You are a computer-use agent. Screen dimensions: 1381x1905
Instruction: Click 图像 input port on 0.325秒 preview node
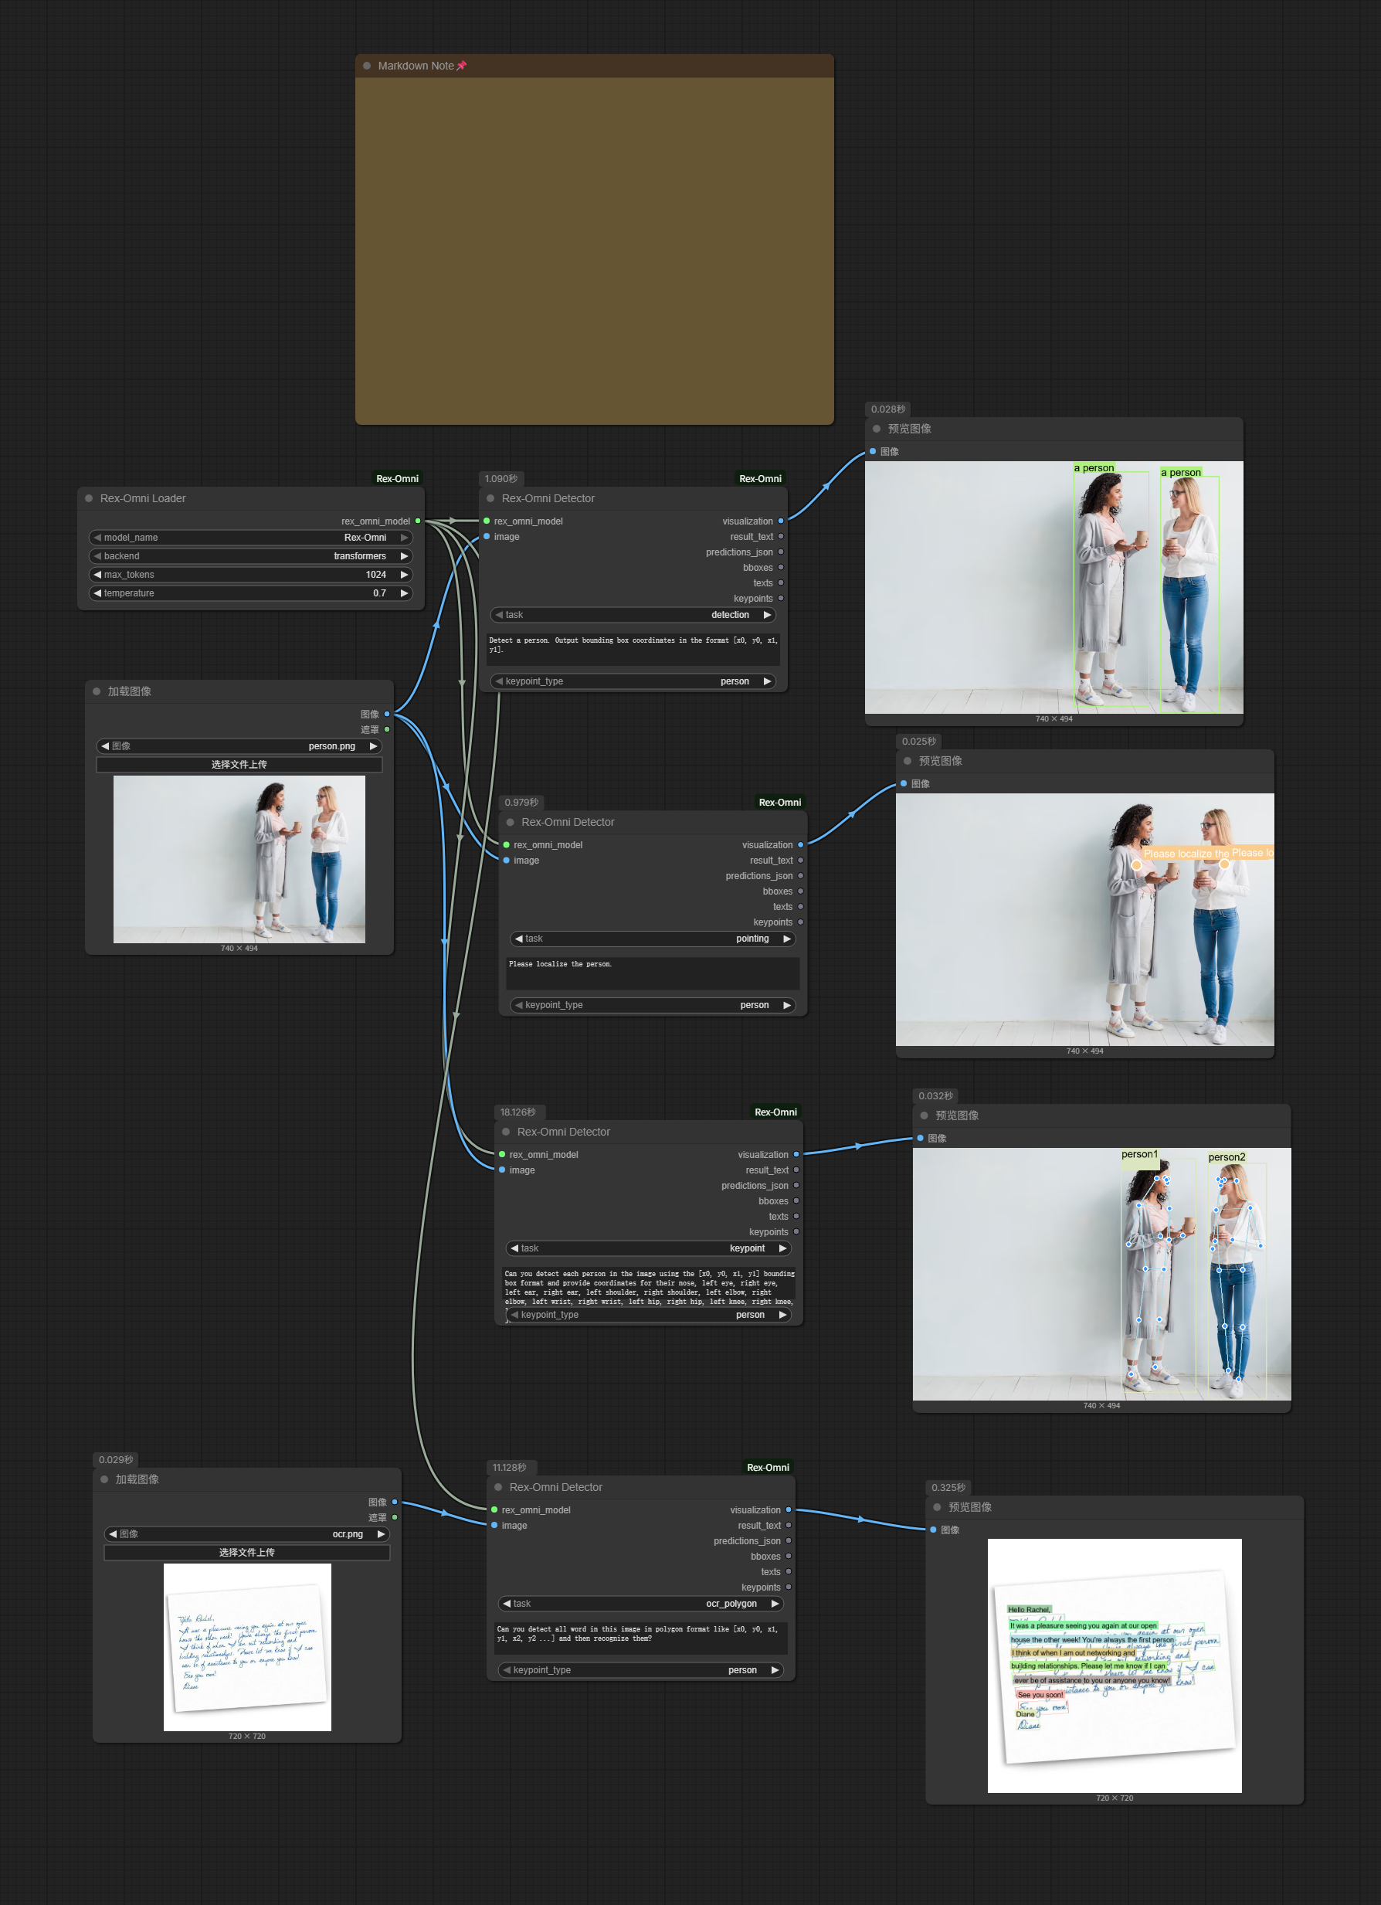pos(933,1530)
